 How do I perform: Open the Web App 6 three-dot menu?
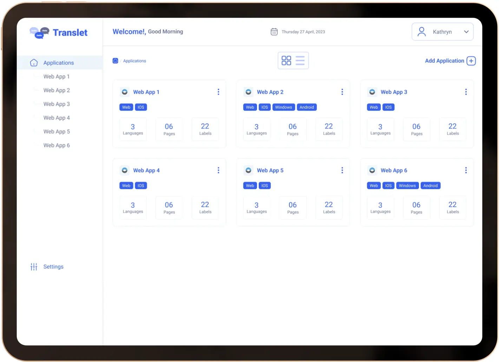click(x=466, y=170)
